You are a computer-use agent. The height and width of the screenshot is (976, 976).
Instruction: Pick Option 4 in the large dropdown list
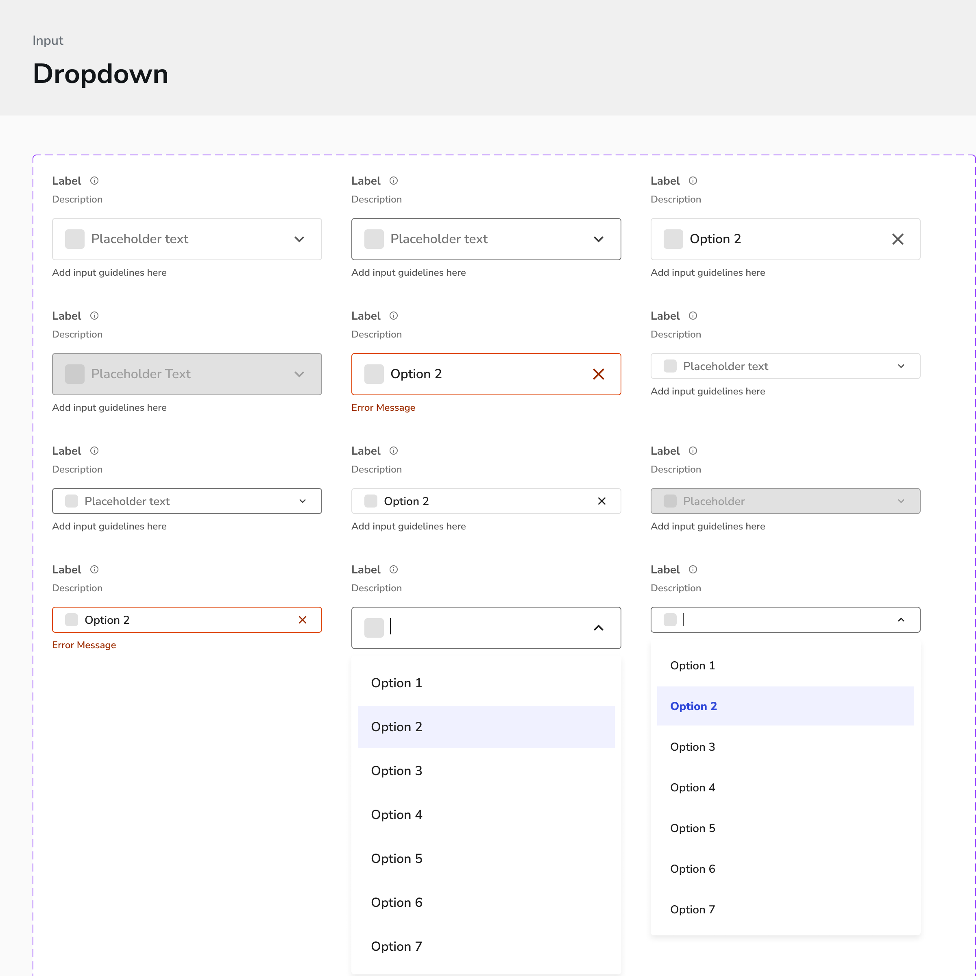pos(486,815)
